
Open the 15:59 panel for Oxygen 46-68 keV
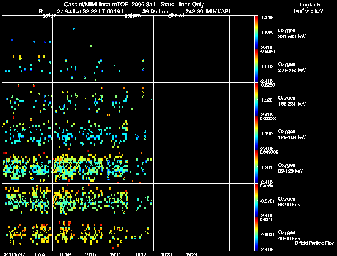pyautogui.click(x=65, y=234)
